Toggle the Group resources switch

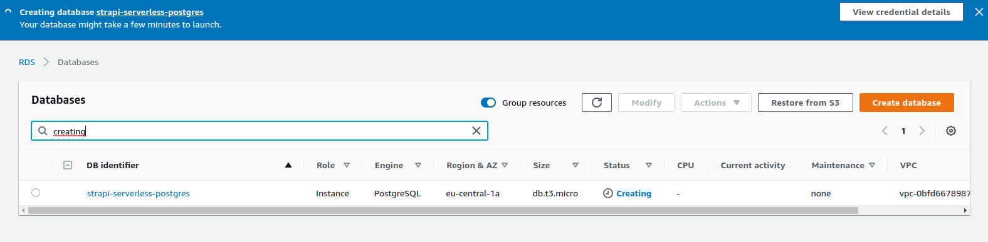488,103
